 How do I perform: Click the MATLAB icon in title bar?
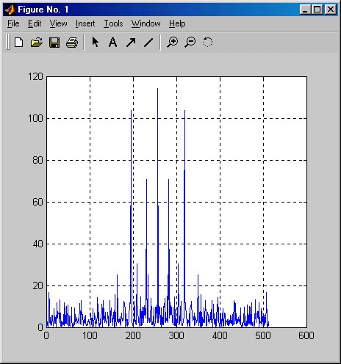10,10
